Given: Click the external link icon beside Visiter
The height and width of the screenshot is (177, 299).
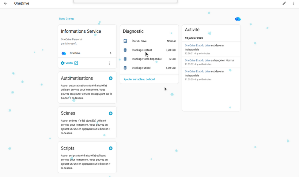Looking at the screenshot, I should pos(76,63).
